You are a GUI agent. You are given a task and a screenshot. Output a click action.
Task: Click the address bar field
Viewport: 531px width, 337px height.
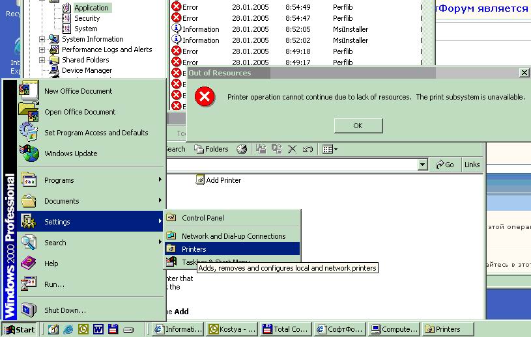pos(292,165)
